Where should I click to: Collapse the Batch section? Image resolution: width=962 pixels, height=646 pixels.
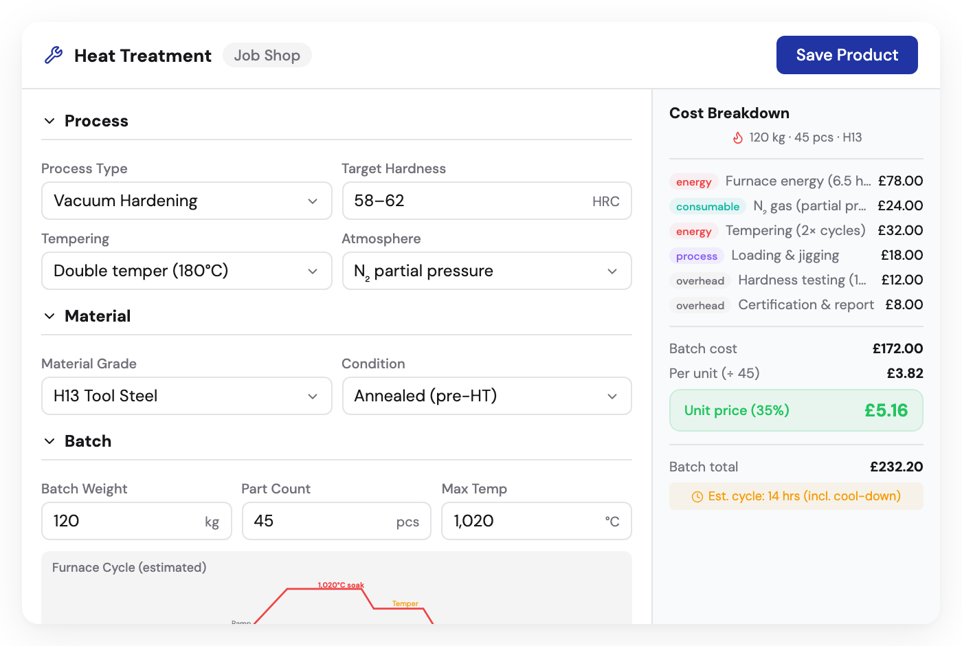click(49, 441)
